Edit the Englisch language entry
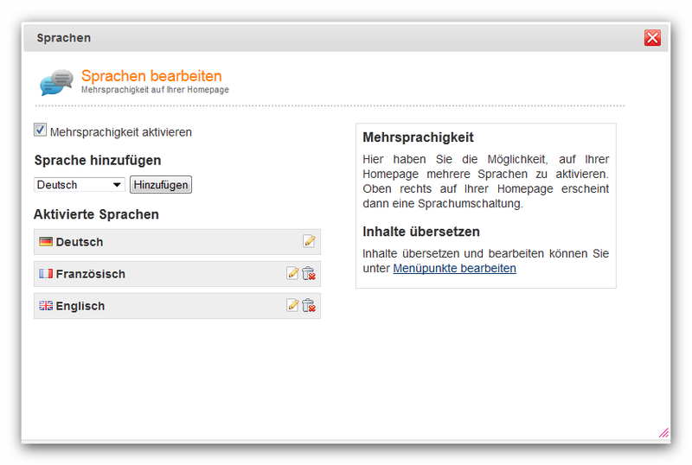Viewport: 692px width, 465px height. [292, 305]
